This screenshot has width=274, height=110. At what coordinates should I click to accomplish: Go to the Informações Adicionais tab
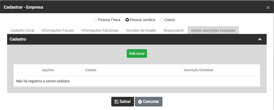[100, 30]
